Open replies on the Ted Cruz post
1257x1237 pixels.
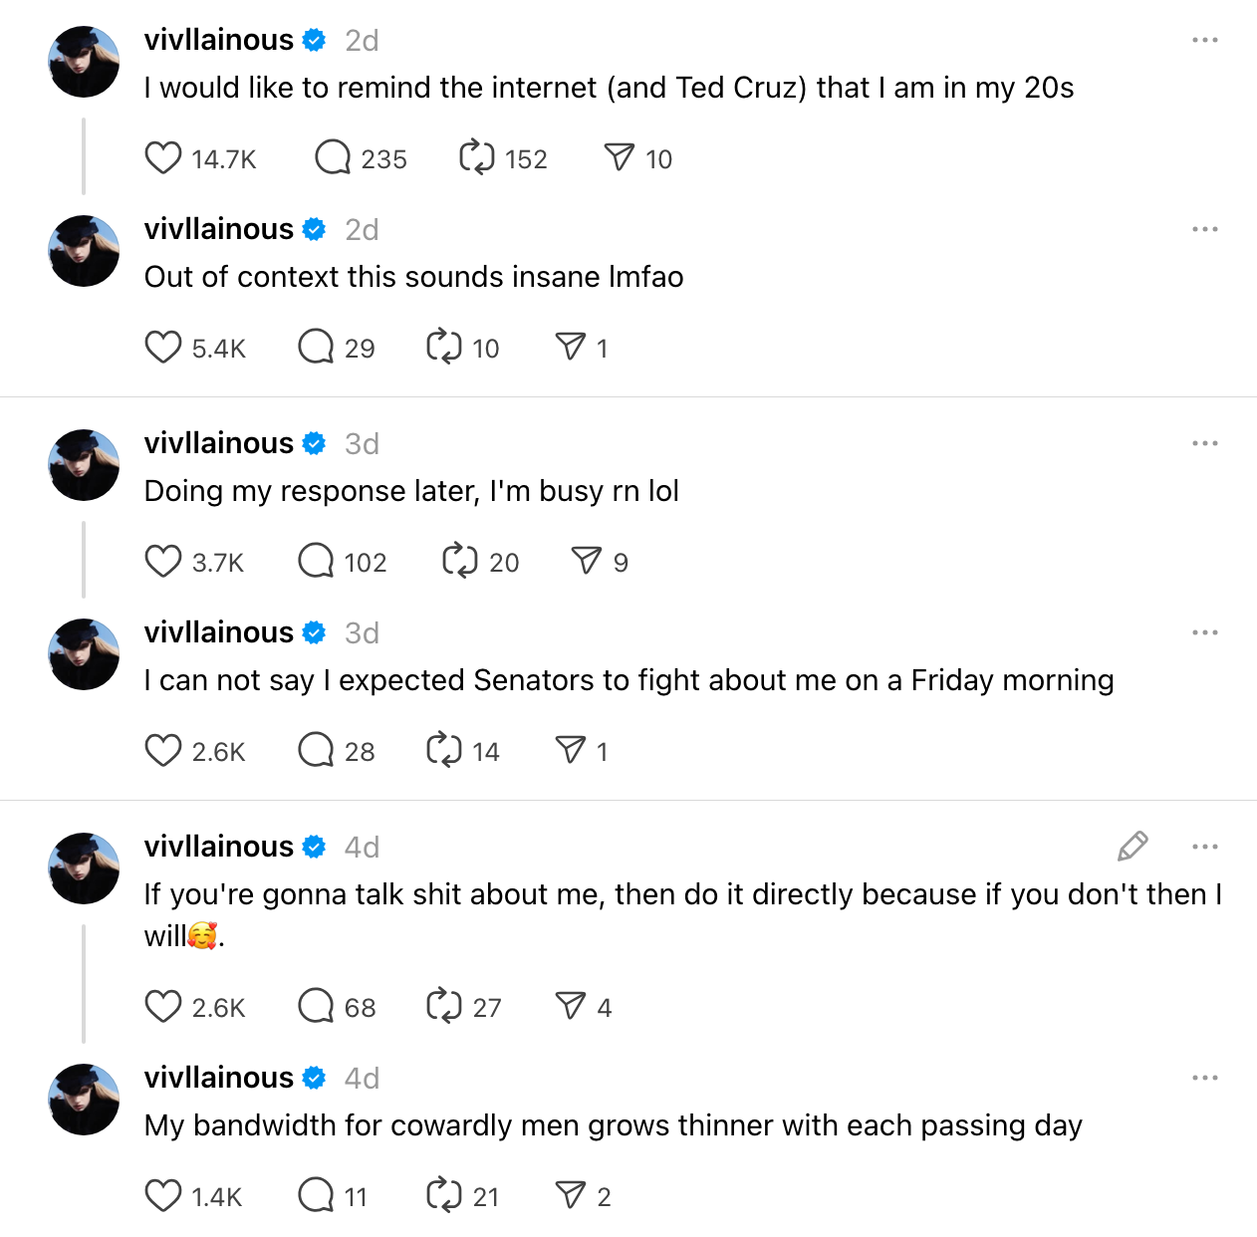(x=333, y=158)
